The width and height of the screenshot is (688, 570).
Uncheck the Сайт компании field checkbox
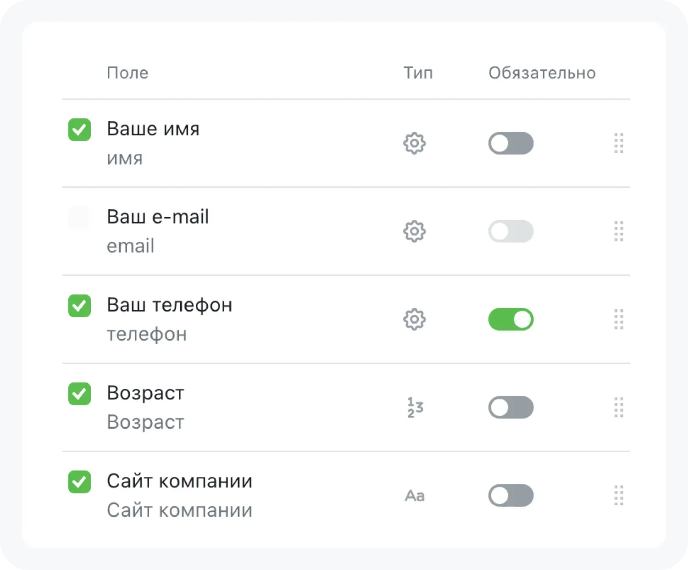[x=79, y=482]
